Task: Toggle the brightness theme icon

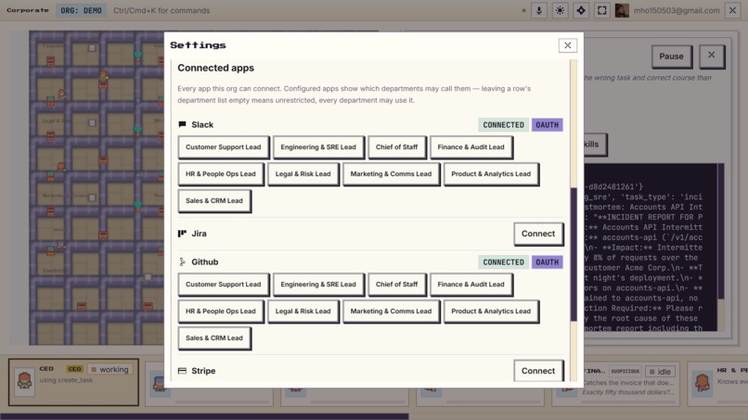Action: click(x=560, y=10)
